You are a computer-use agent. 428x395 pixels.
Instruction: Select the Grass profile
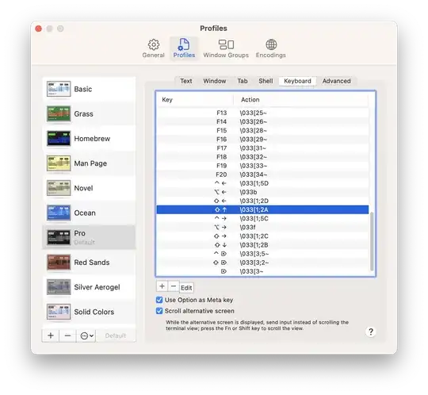(x=89, y=114)
